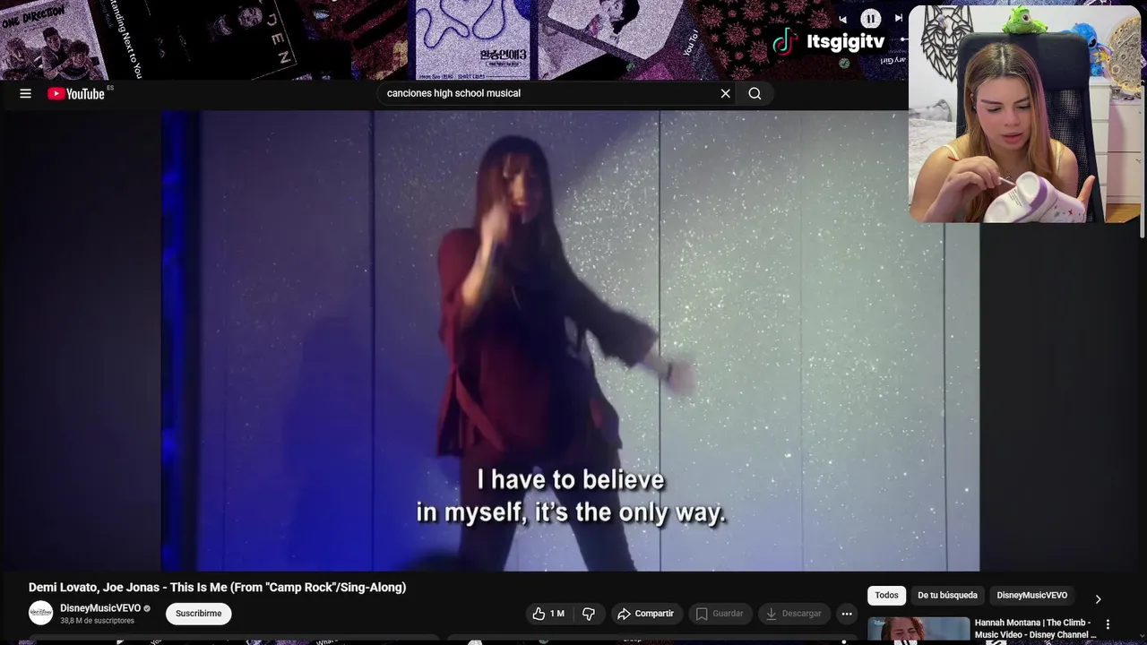Open the DisneyMusicVEVO channel name link
1147x645 pixels.
pos(100,608)
